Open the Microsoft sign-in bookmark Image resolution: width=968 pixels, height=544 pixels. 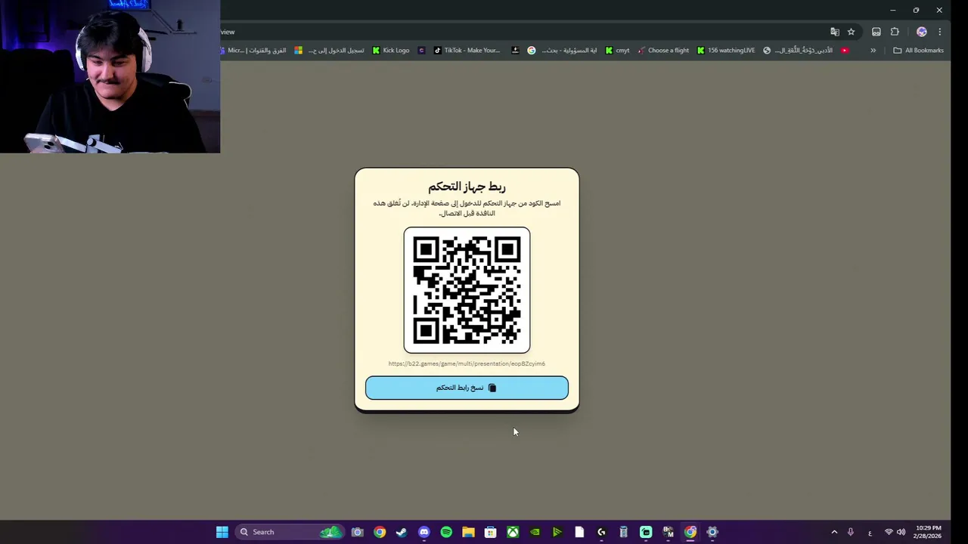[x=329, y=51]
